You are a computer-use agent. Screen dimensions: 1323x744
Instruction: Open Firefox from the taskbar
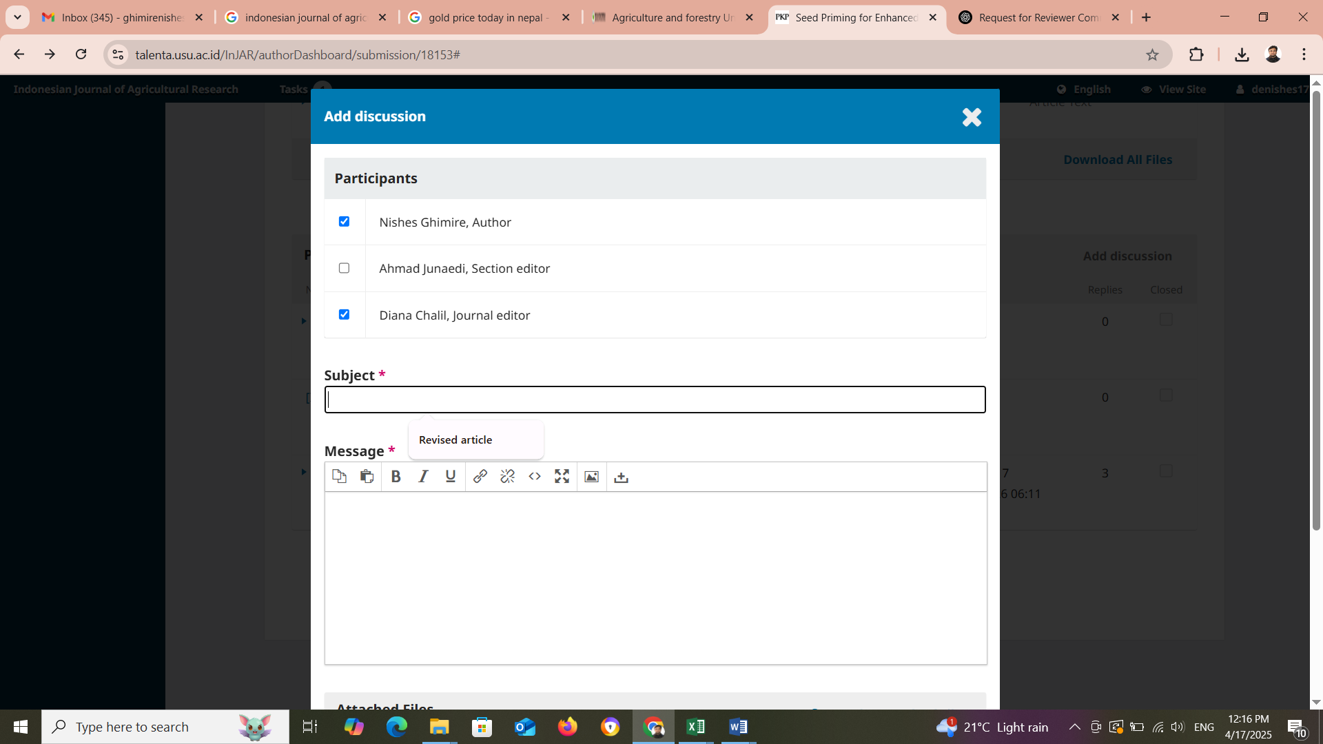point(567,727)
